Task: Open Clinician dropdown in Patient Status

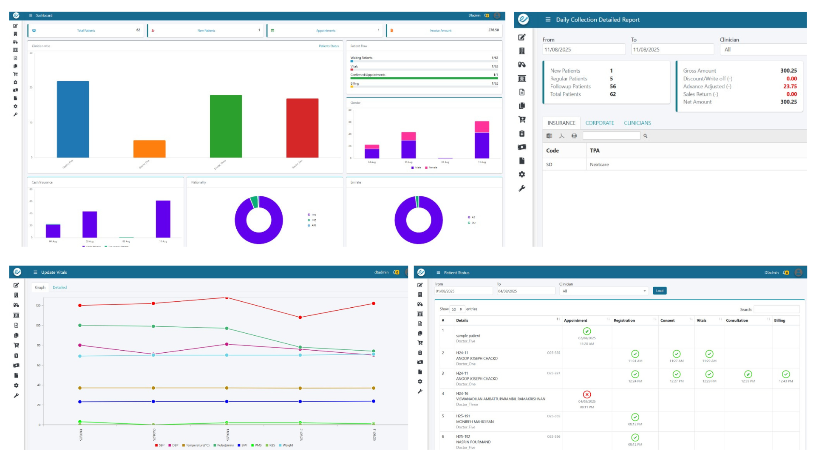Action: tap(603, 291)
